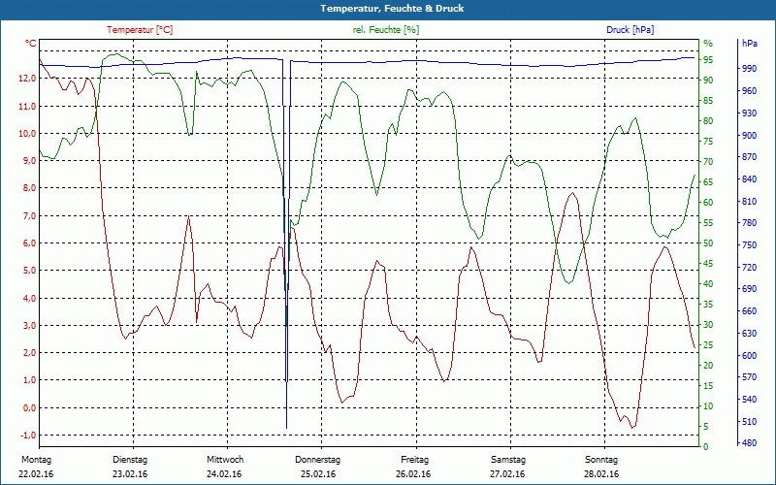Click the 45 humidity axis value
Viewport: 776px width, 485px height.
click(x=708, y=263)
